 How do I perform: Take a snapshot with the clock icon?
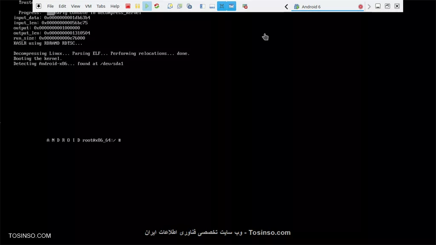click(170, 6)
